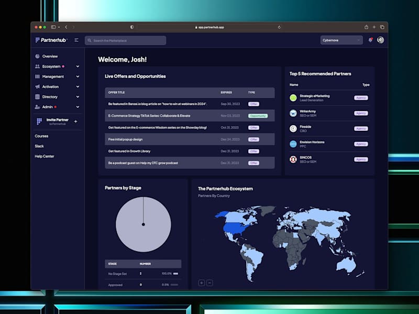
Task: Click the WriterArmy logo
Action: 293,113
